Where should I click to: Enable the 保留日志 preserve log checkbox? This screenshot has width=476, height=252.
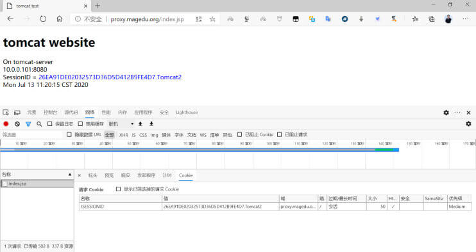click(50, 123)
